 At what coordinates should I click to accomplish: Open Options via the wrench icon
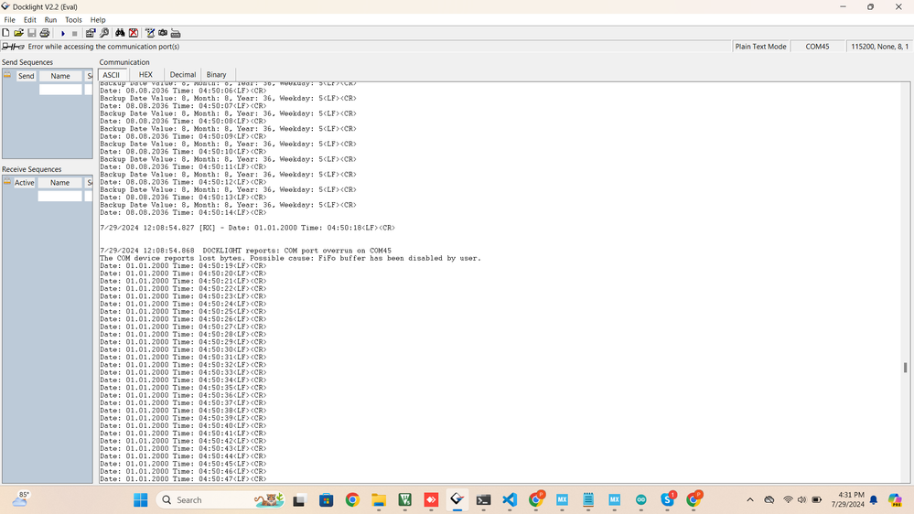coord(104,33)
